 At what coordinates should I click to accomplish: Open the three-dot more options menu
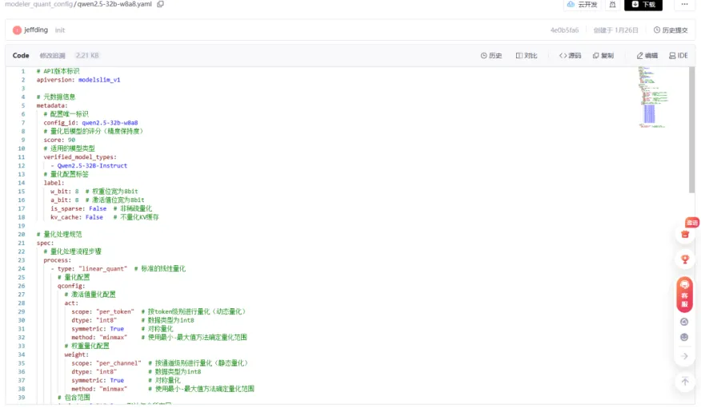(684, 4)
